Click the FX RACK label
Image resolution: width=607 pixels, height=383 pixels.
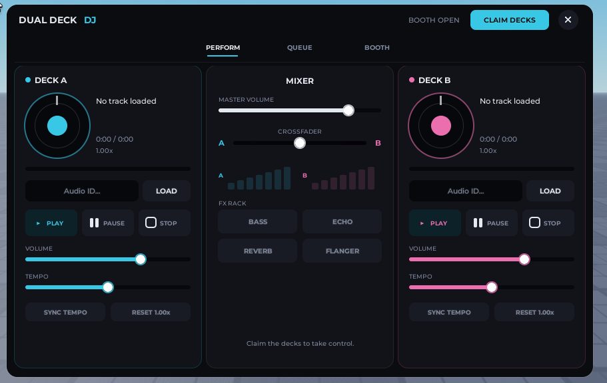click(233, 203)
